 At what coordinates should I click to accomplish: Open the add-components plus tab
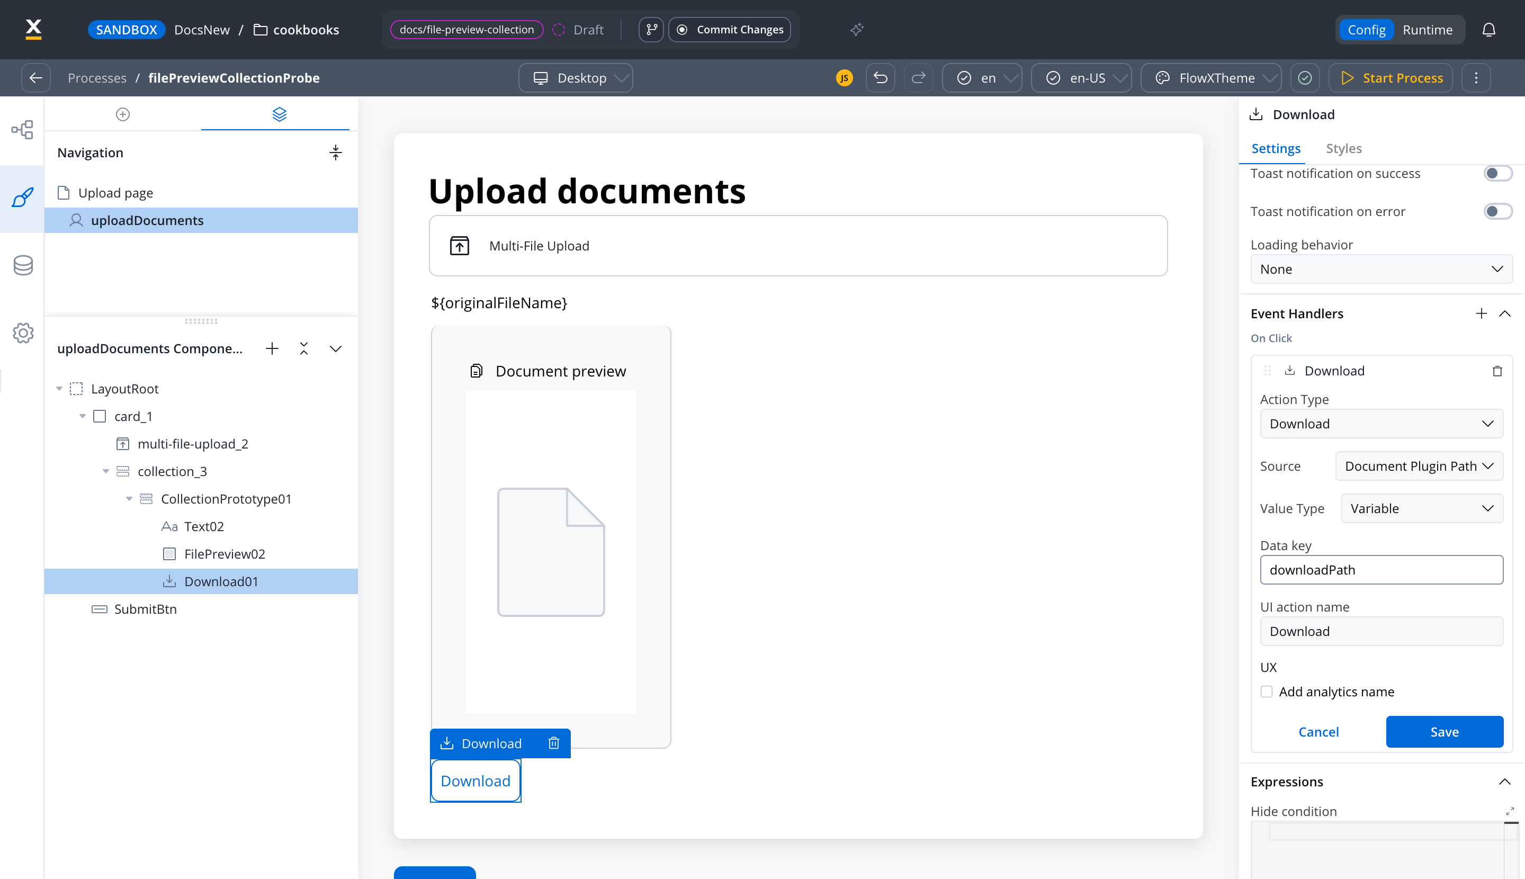coord(122,114)
